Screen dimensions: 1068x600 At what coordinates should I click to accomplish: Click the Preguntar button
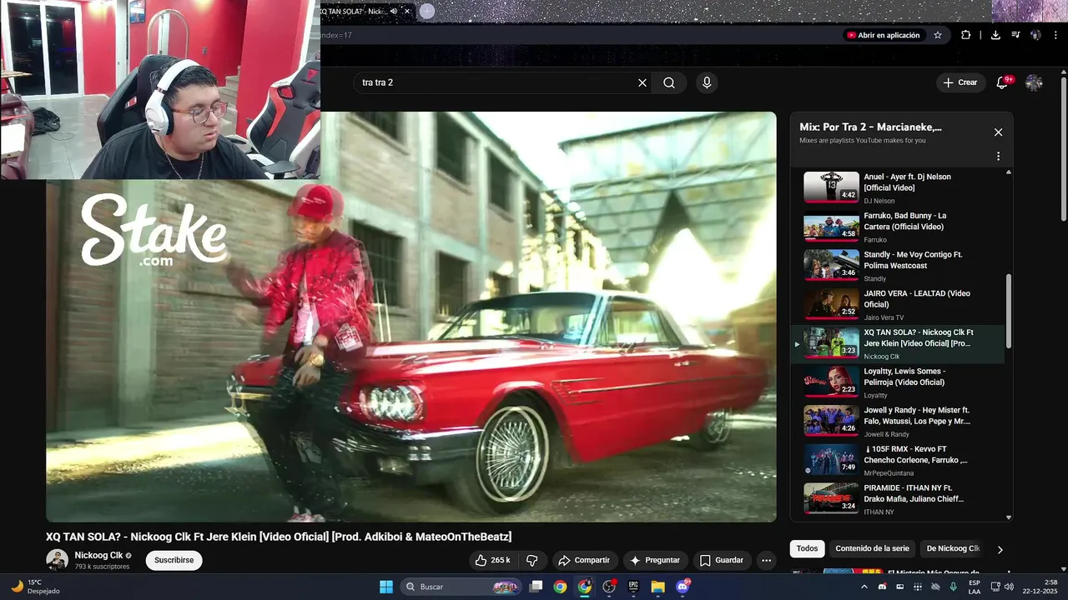pos(655,560)
